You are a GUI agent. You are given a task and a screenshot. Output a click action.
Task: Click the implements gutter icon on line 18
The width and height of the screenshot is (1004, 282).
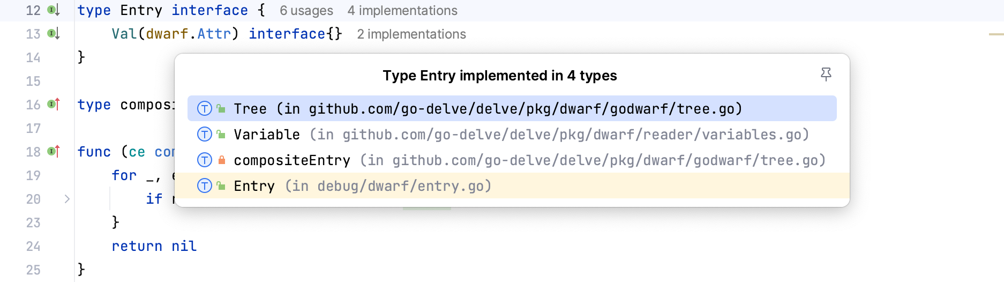(x=53, y=152)
